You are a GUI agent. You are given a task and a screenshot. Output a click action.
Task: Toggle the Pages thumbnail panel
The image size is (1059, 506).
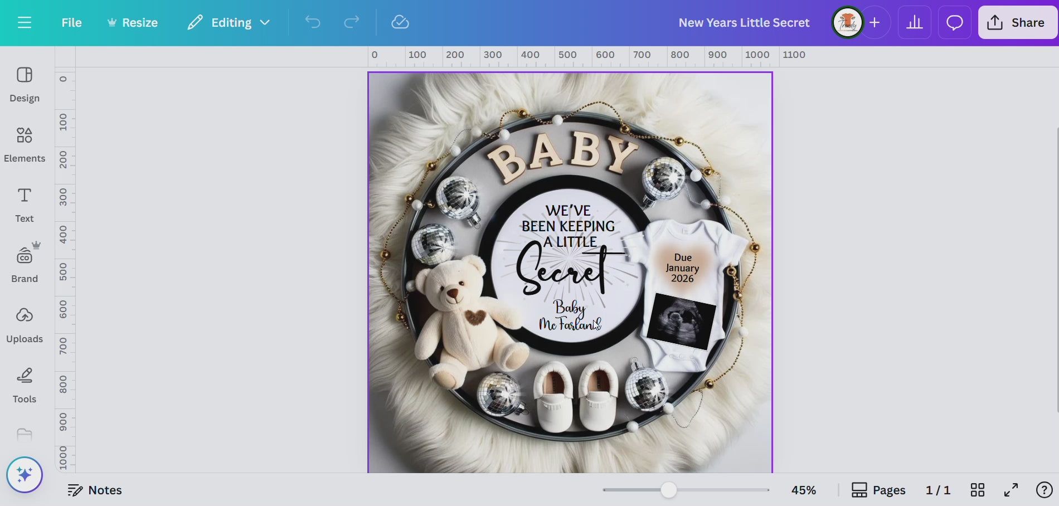click(878, 490)
